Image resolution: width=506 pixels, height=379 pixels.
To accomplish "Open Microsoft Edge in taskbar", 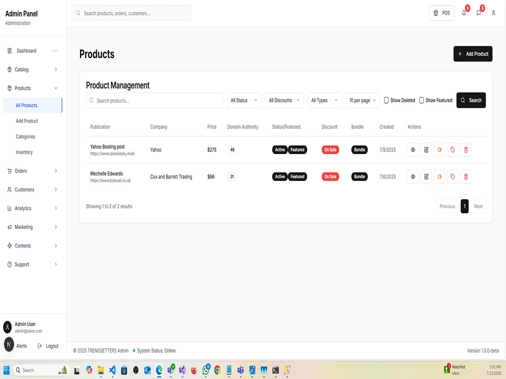I will (159, 370).
